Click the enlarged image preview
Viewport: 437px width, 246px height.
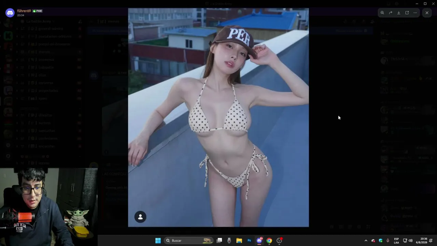coord(218,117)
